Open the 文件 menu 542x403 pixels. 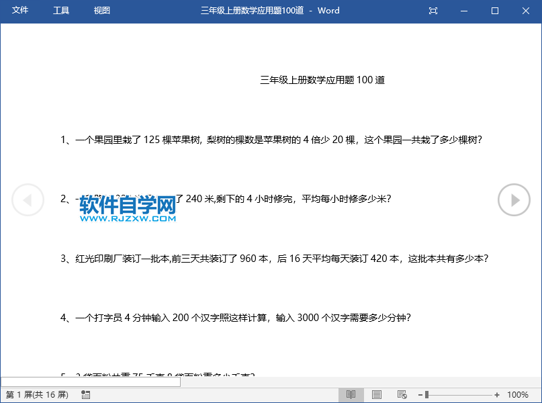pos(20,11)
